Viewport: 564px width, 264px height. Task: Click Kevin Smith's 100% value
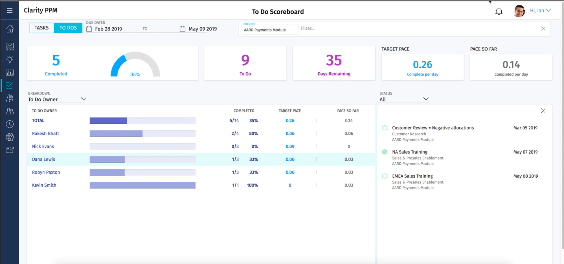(253, 185)
